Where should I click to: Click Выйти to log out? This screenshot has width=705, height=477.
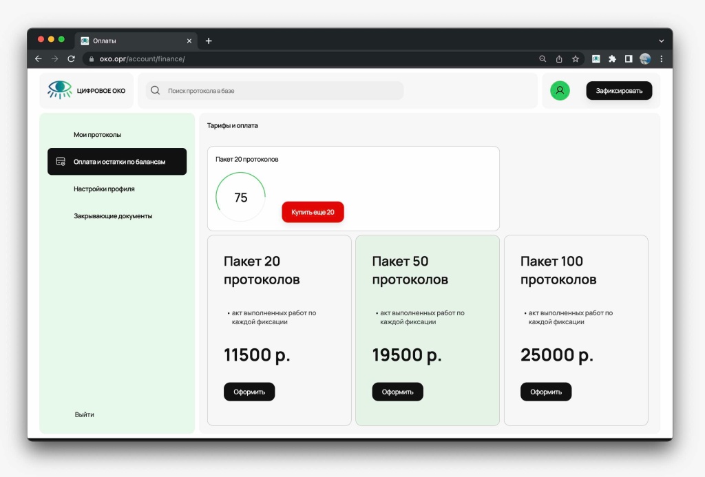pyautogui.click(x=84, y=414)
